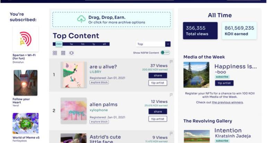267x143 pixels.
Task: Subscribe to boo under Happiness is...
Action: tap(222, 77)
